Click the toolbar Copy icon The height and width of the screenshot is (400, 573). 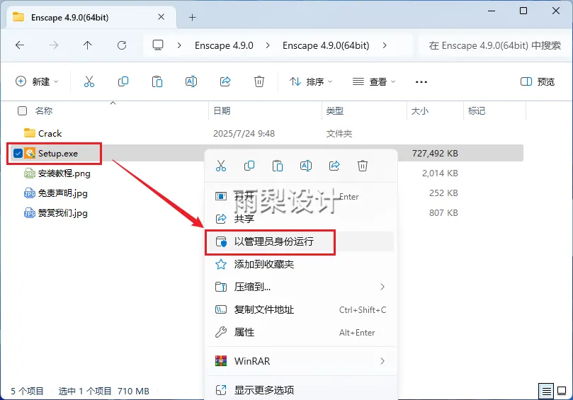click(x=123, y=81)
